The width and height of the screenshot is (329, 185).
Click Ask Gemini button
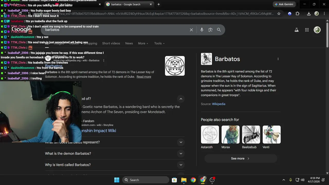click(x=284, y=4)
